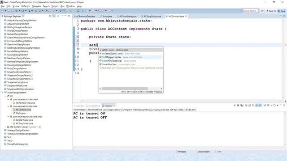This screenshot has height=161, width=287.
Task: Click the Terminate icon in the Console toolbar
Action: pos(235,106)
